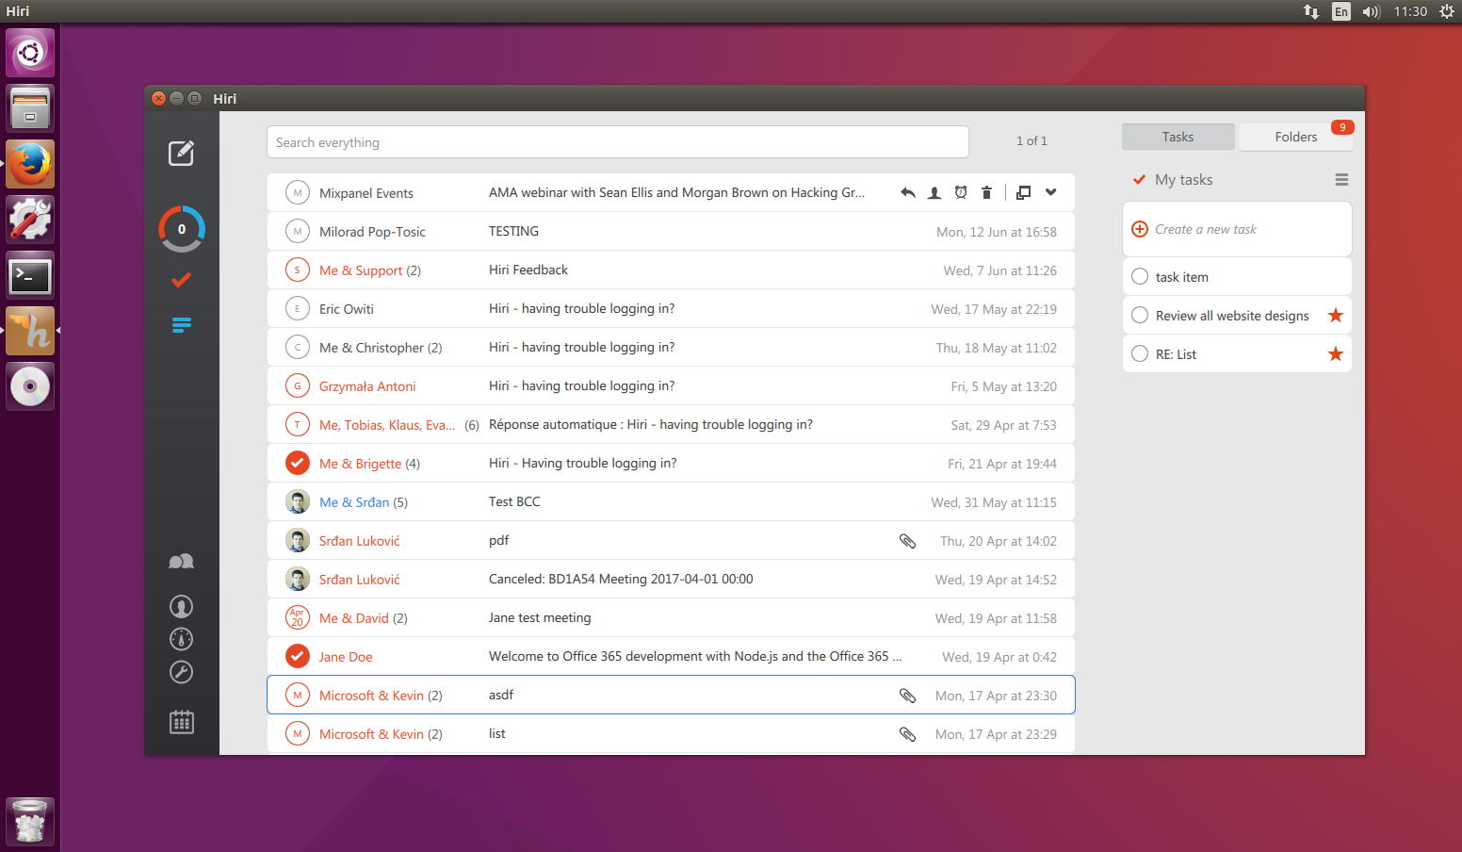Open Grzymała Antoni email
1462x852 pixels.
(x=671, y=386)
